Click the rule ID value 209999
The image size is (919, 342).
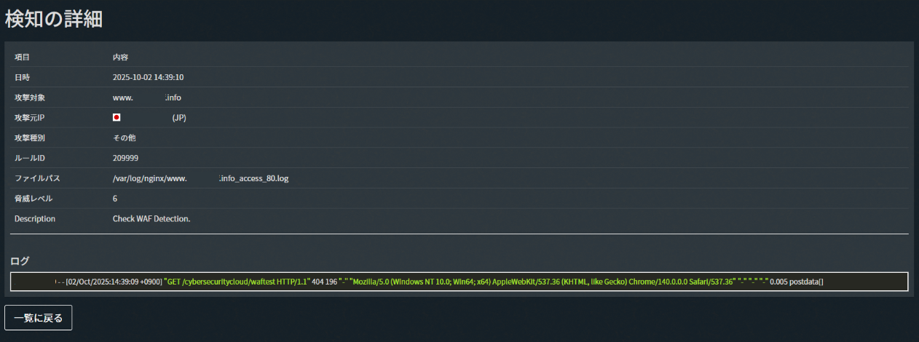(x=125, y=158)
